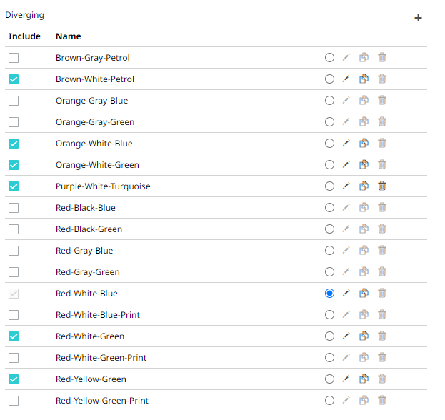Click the Red-Gray-Green palette name

coord(88,272)
